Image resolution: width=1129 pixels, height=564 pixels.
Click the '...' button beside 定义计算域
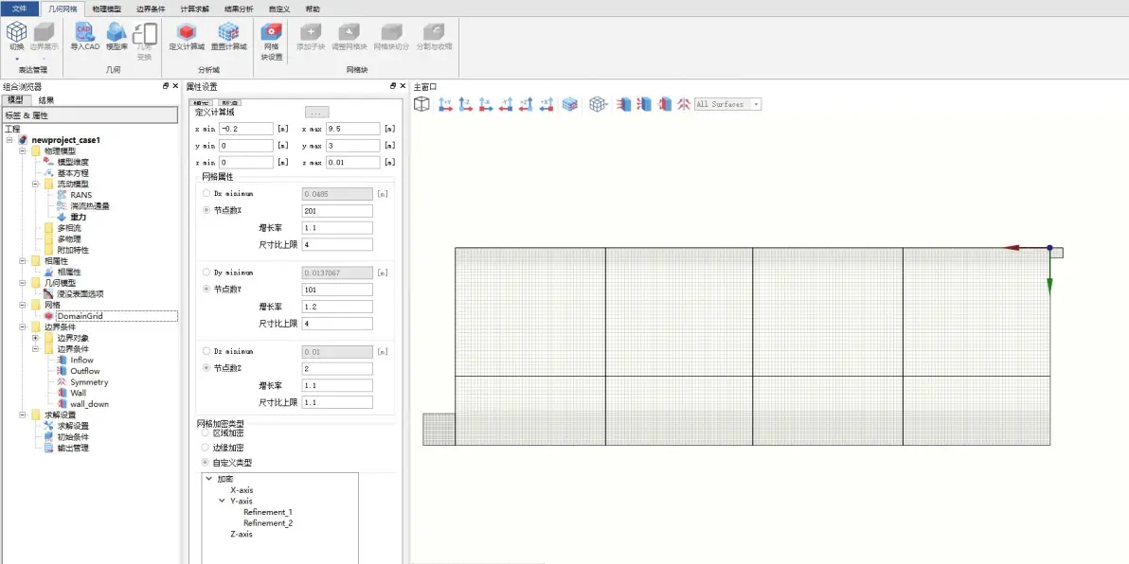tap(316, 113)
